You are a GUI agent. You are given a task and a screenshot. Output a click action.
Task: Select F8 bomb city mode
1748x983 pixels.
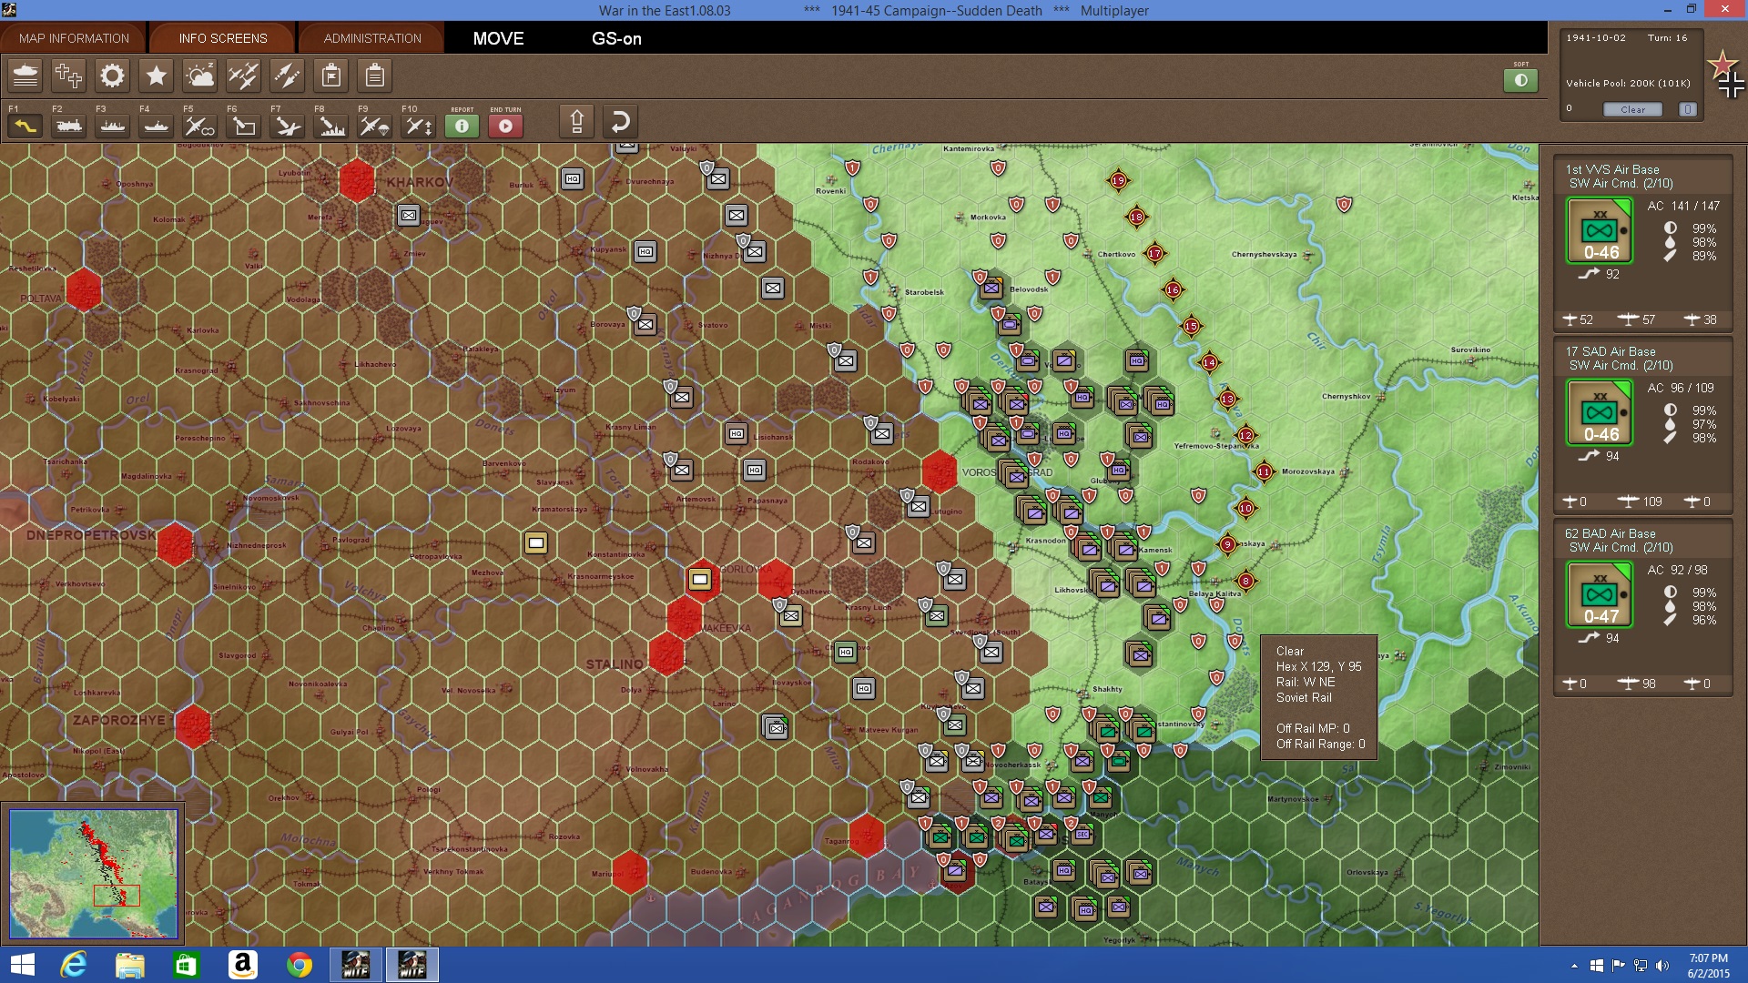coord(330,126)
